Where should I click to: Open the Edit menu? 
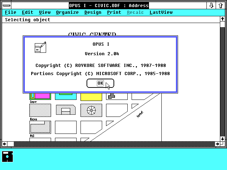click(x=28, y=12)
